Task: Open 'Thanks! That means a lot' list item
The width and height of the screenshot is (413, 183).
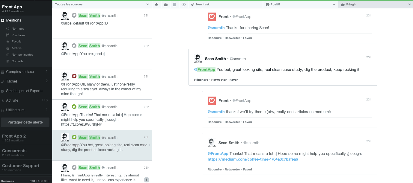Action: (102, 115)
